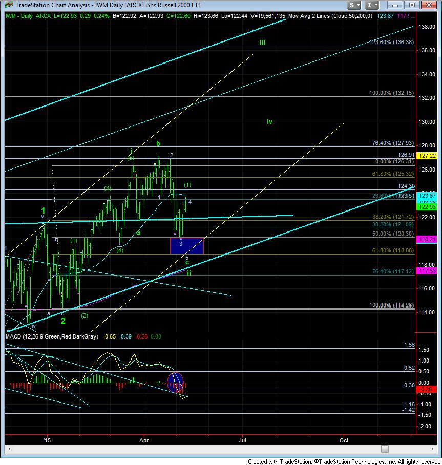Click the V=19,561,135 volume readout
The image size is (442, 465).
pyautogui.click(x=268, y=16)
